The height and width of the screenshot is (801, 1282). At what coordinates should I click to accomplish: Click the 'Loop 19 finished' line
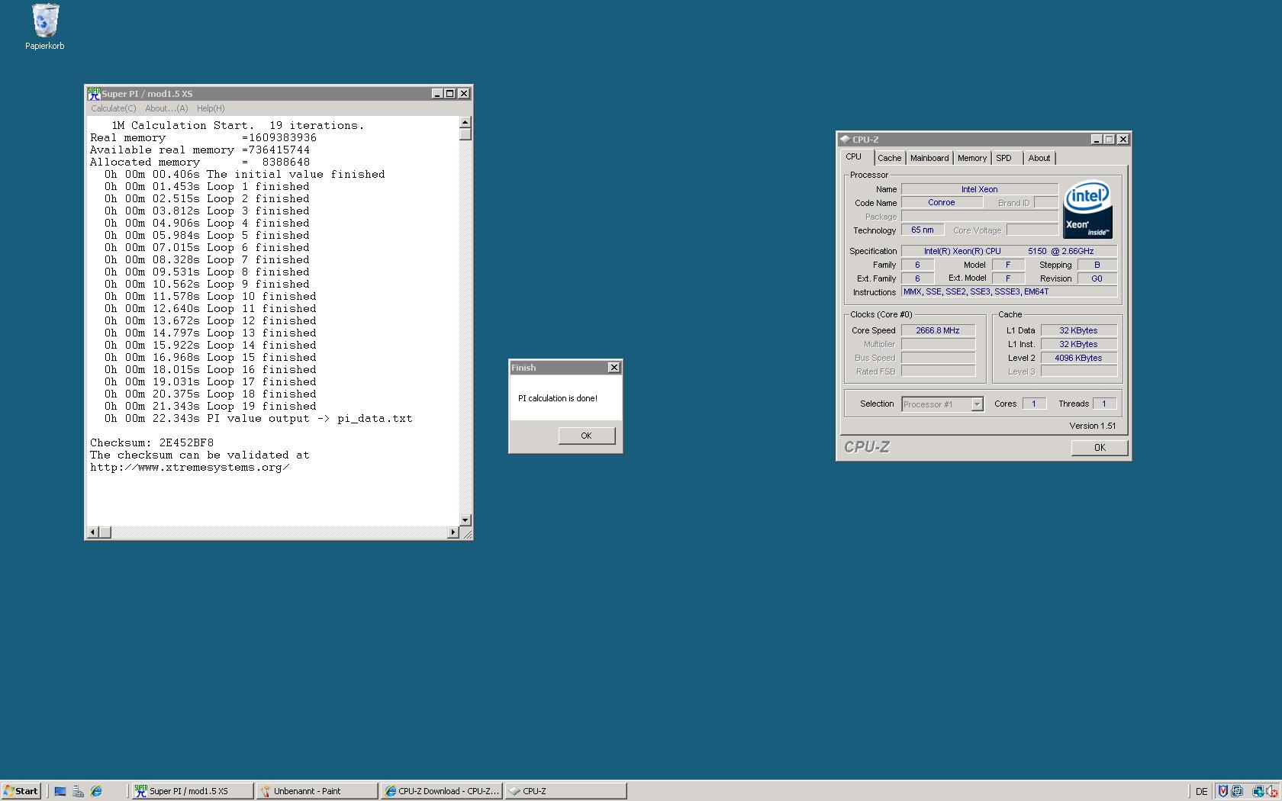210,406
